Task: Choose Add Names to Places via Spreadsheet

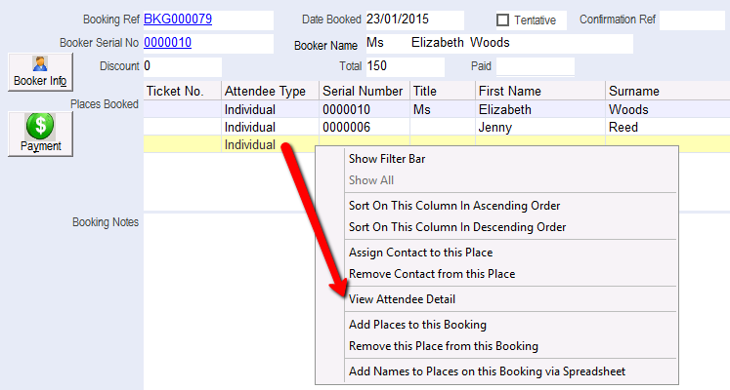Action: [x=487, y=371]
